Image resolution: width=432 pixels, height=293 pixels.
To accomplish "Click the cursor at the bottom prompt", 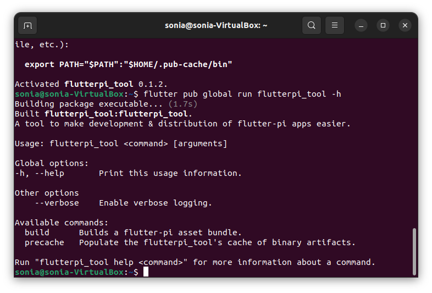I will pyautogui.click(x=146, y=272).
